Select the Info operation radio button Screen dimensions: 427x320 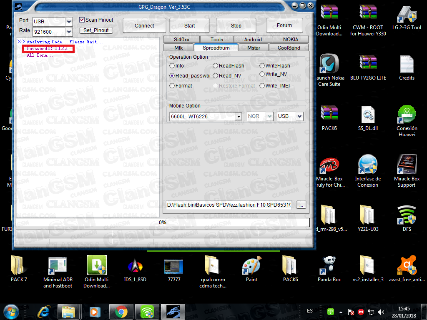172,66
